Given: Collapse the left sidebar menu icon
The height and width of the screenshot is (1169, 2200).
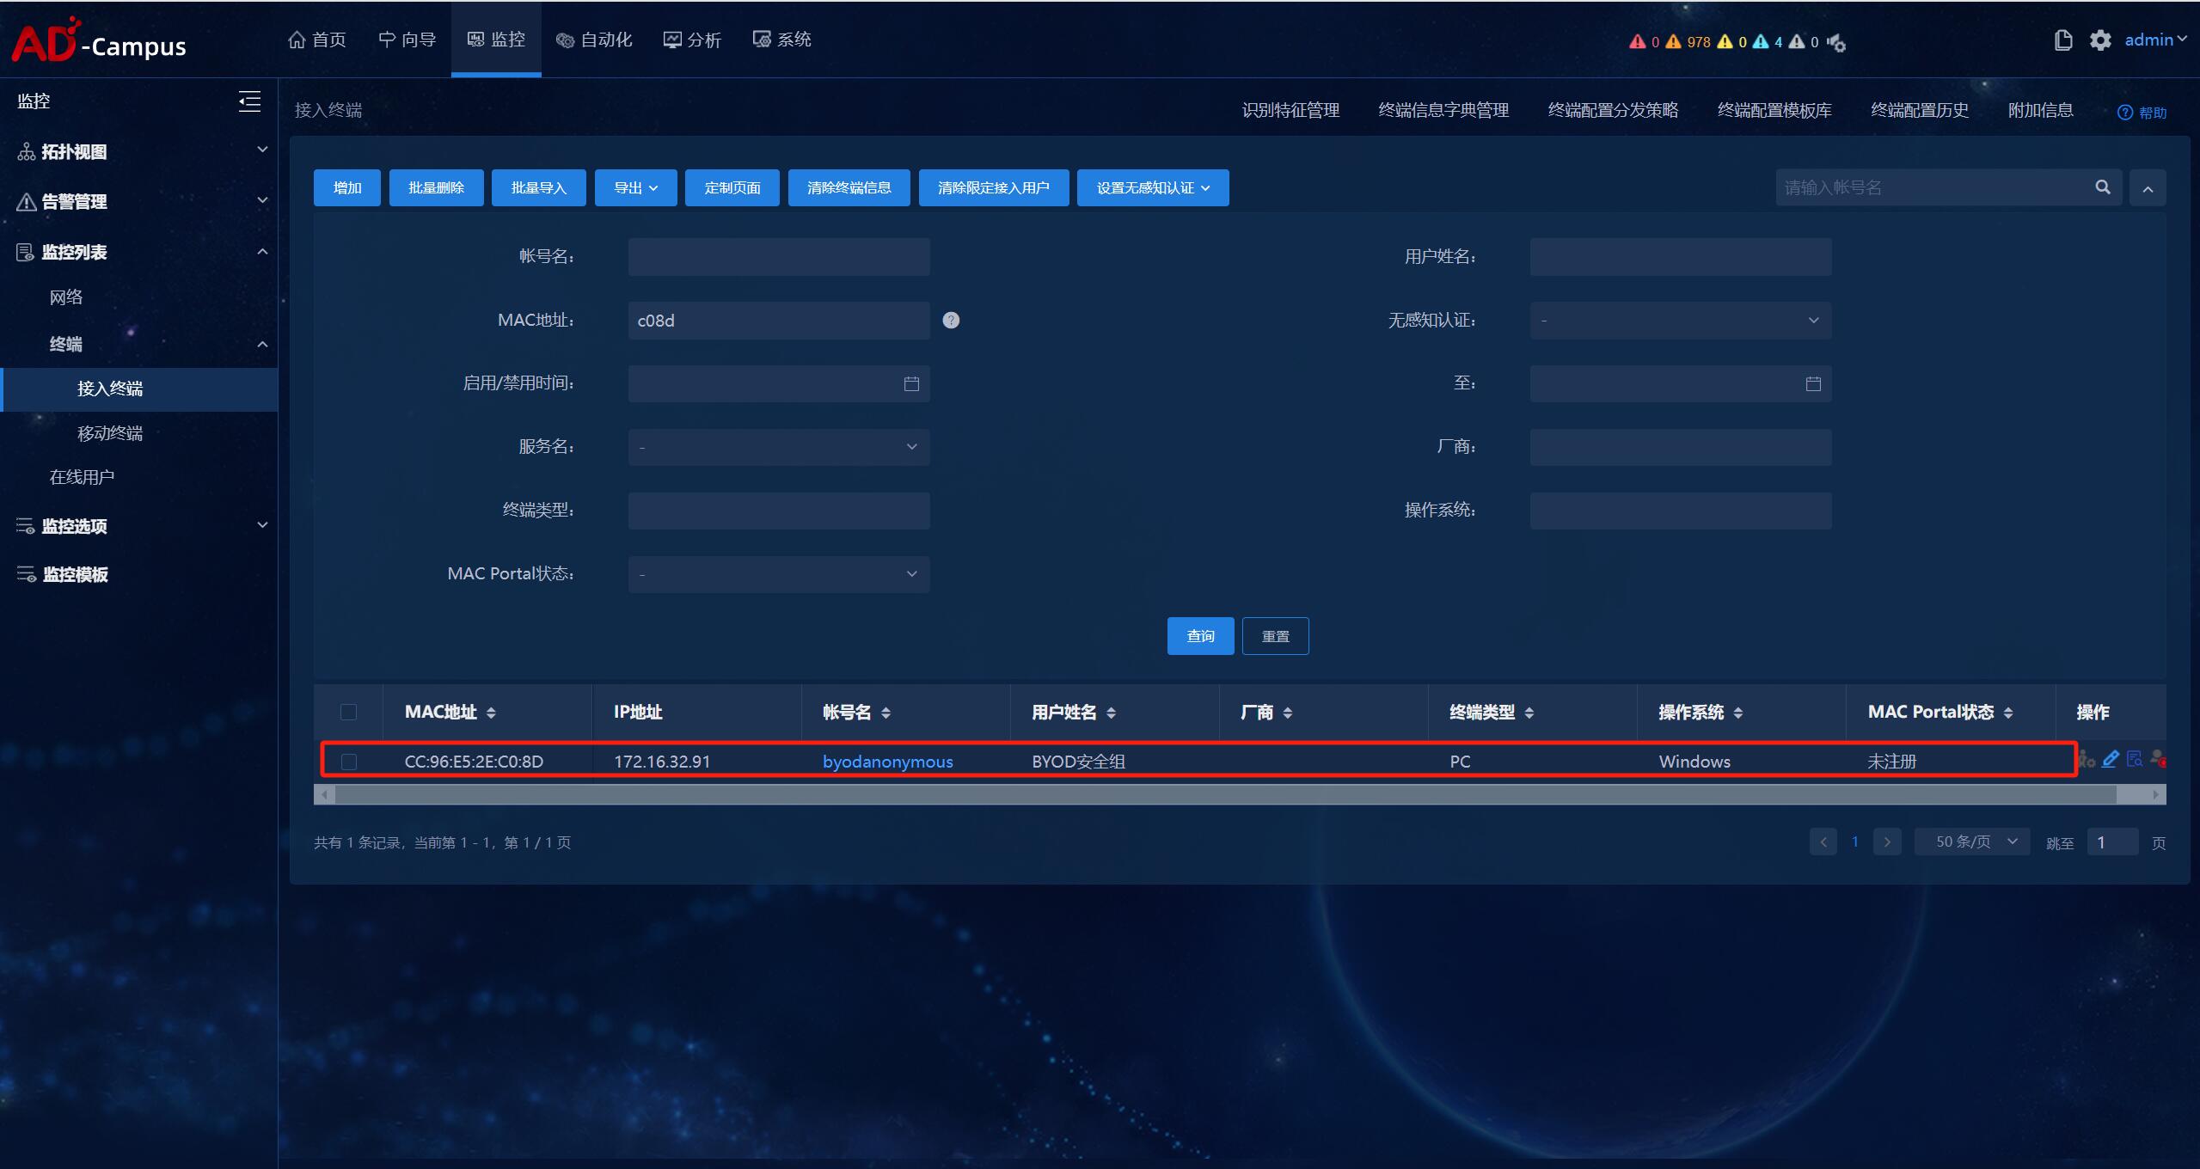Looking at the screenshot, I should [249, 101].
